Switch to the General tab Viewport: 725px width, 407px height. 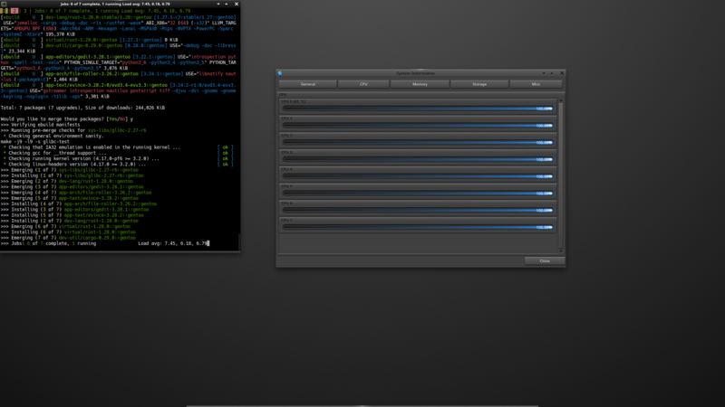pyautogui.click(x=307, y=84)
